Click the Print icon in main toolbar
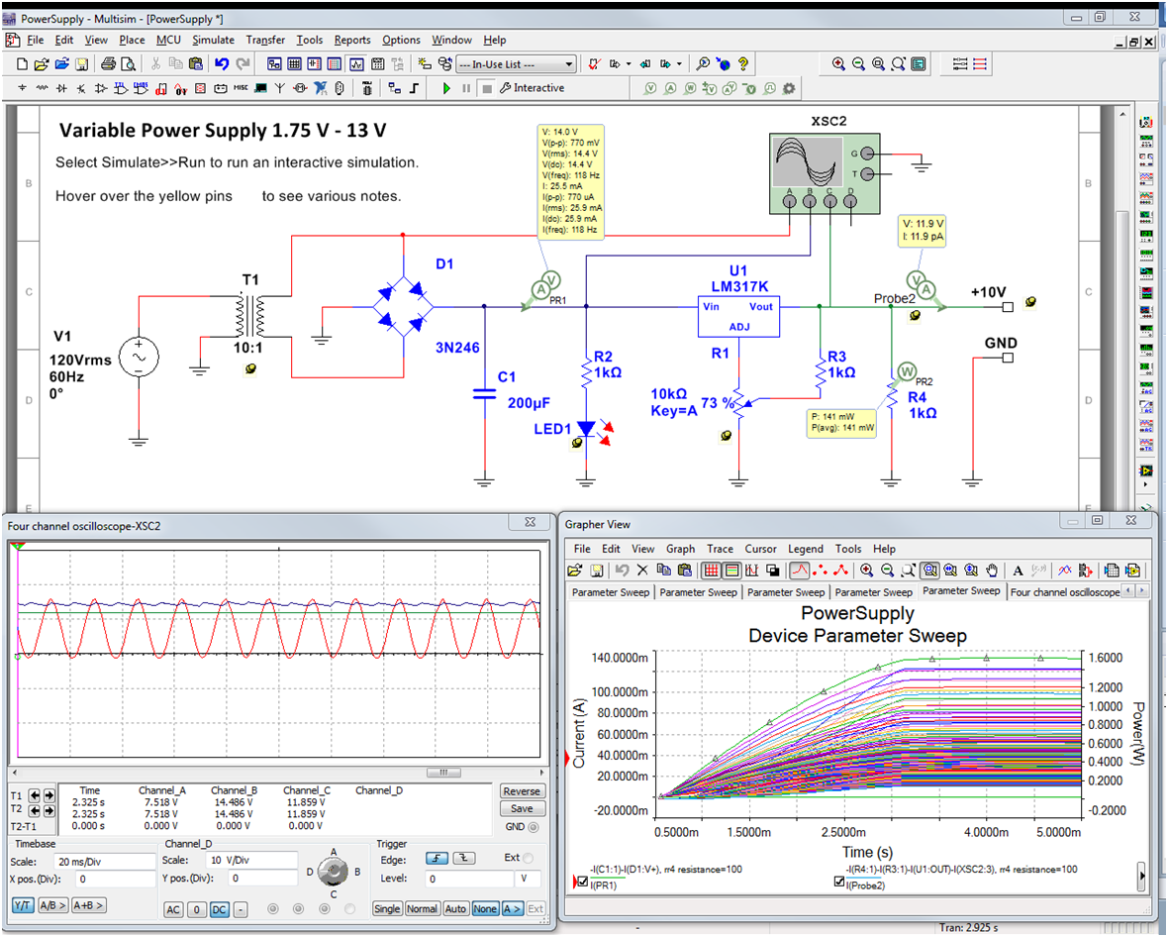Image resolution: width=1168 pixels, height=937 pixels. click(108, 64)
